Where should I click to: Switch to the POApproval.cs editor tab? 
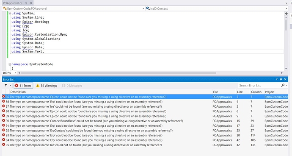pyautogui.click(x=12, y=3)
